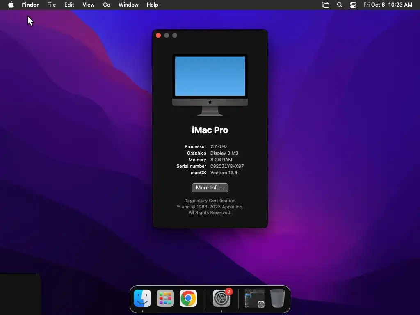The image size is (420, 315).
Task: Open Stage Manager from the menu bar
Action: [x=325, y=5]
